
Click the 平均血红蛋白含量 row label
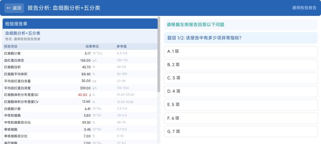click(x=17, y=81)
